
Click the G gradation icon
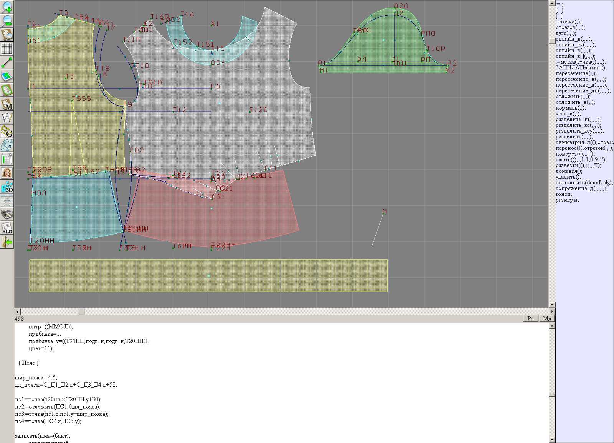[x=7, y=131]
